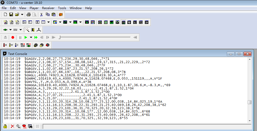Viewport: 257px width, 131px height.
Task: Open the View menu
Action: 23,8
